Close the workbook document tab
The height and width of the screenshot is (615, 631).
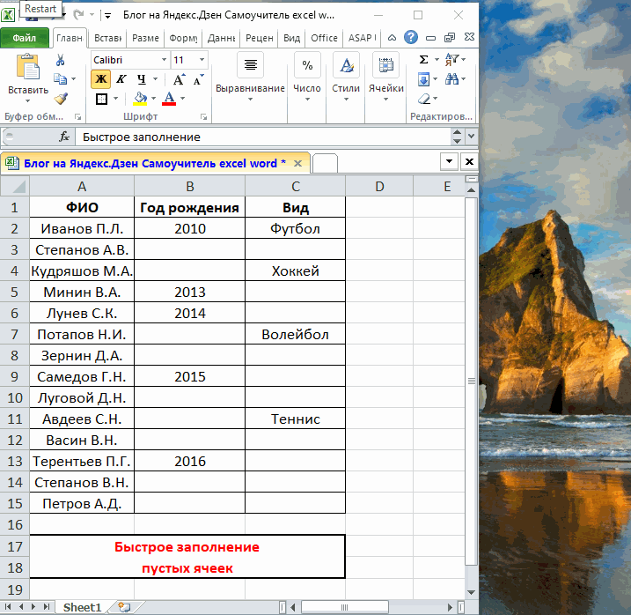coord(297,163)
